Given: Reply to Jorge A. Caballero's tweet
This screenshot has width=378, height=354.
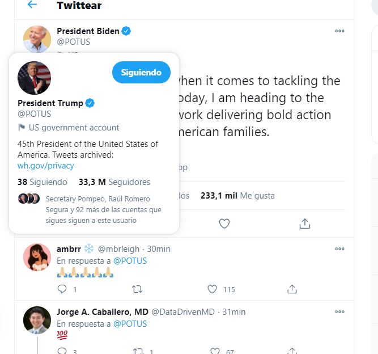Looking at the screenshot, I should (x=62, y=351).
